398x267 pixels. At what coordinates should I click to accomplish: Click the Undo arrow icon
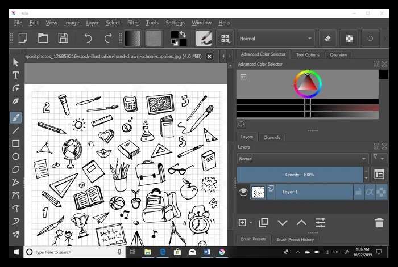(x=88, y=38)
